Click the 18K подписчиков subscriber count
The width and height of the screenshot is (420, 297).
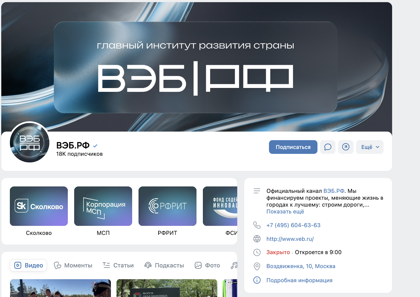(79, 154)
